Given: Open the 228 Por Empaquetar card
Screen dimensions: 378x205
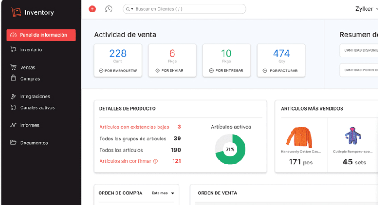Looking at the screenshot, I should coord(118,60).
